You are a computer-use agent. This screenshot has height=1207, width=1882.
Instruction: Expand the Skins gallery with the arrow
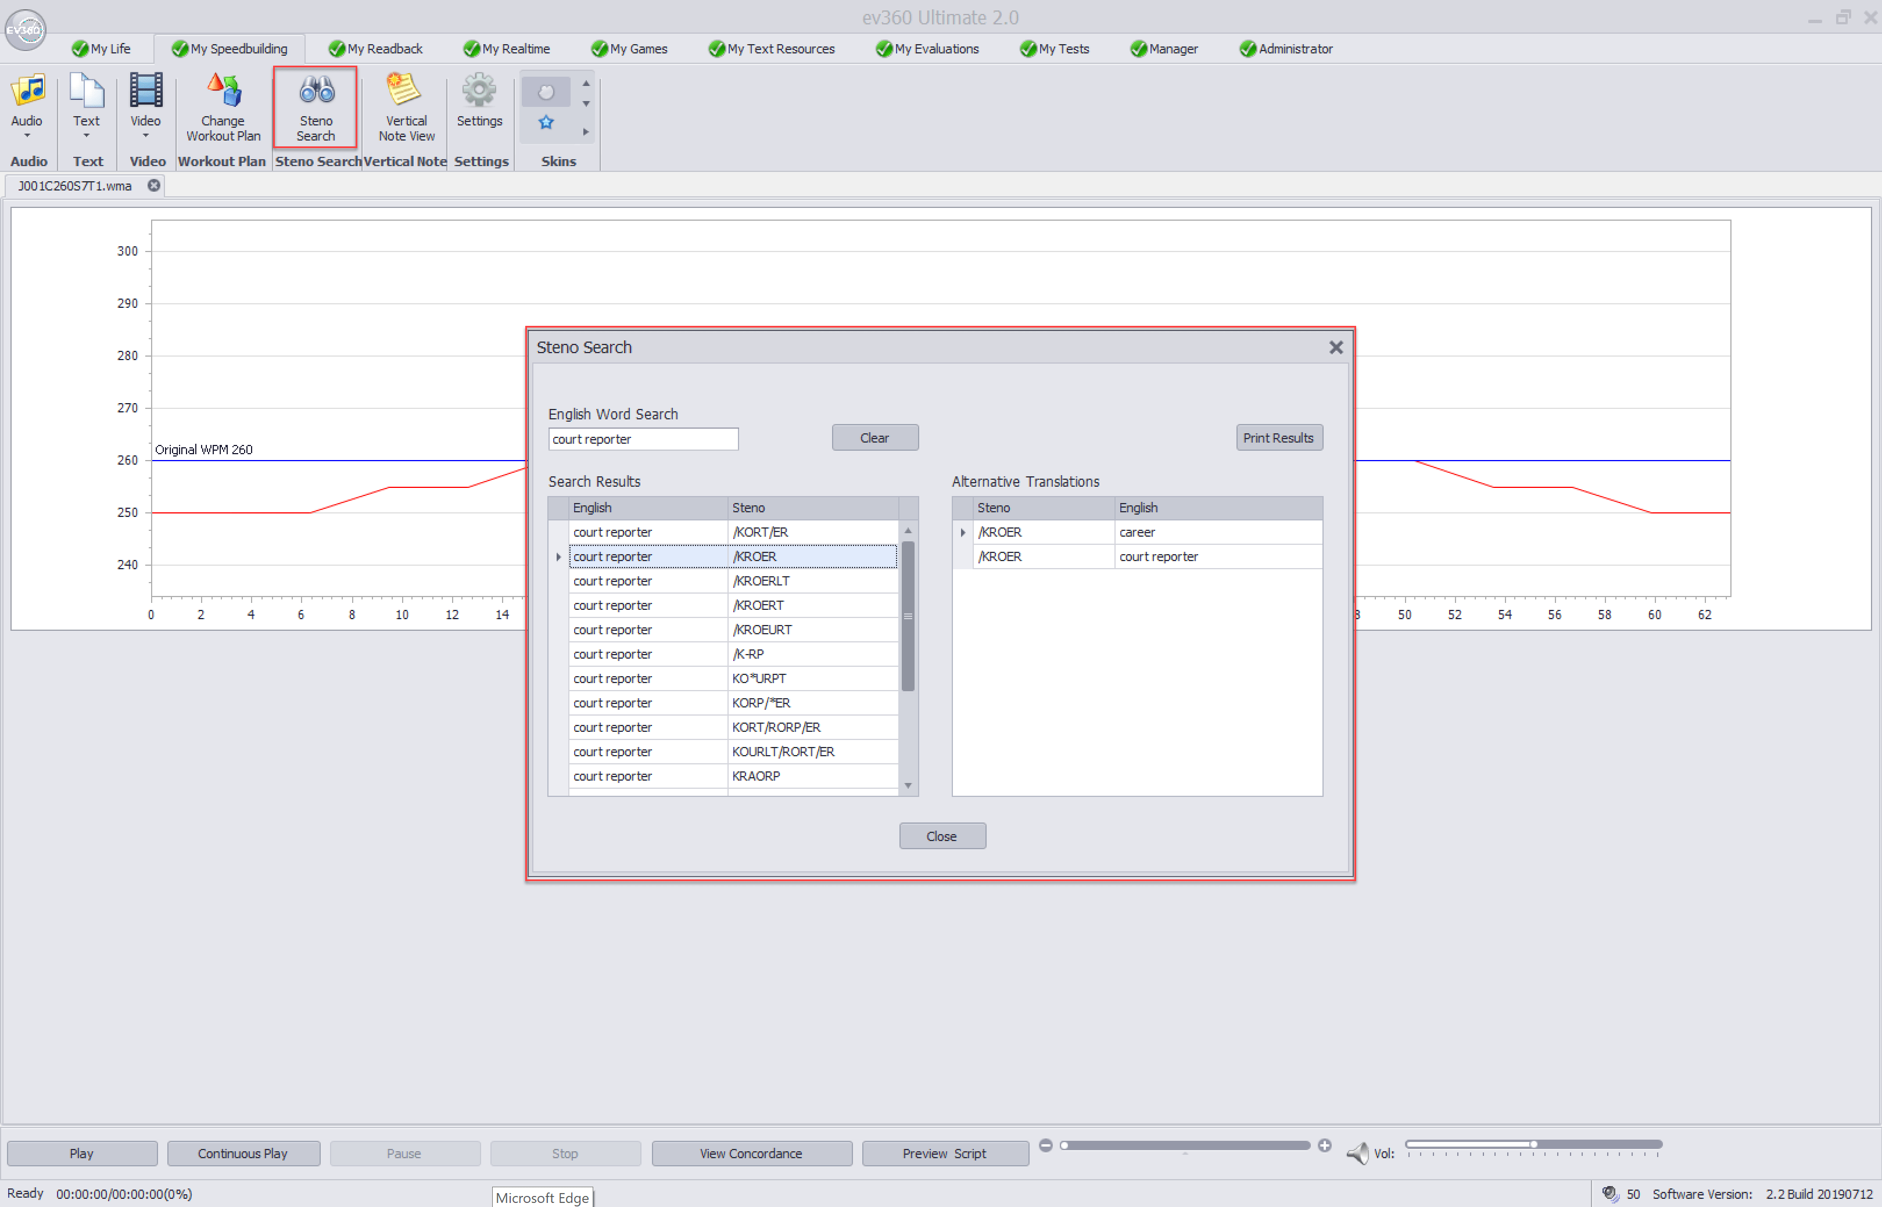tap(586, 132)
